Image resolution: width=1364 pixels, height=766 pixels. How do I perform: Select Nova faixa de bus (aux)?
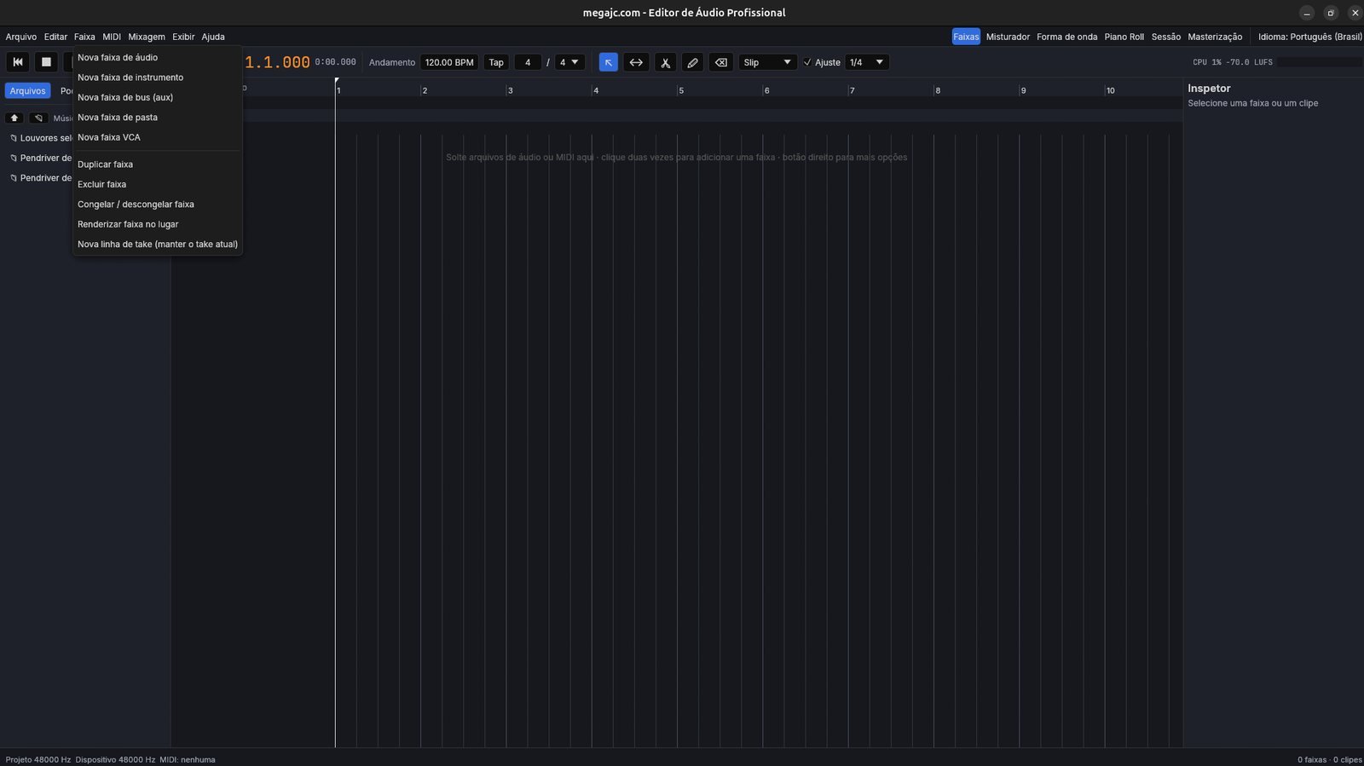(158, 97)
